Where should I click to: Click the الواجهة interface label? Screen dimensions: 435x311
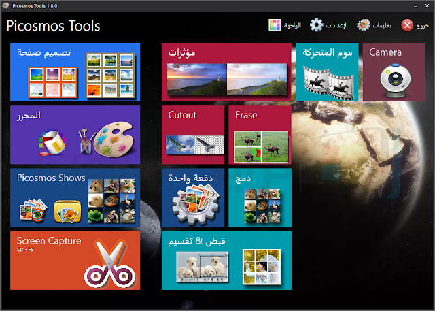pyautogui.click(x=292, y=26)
